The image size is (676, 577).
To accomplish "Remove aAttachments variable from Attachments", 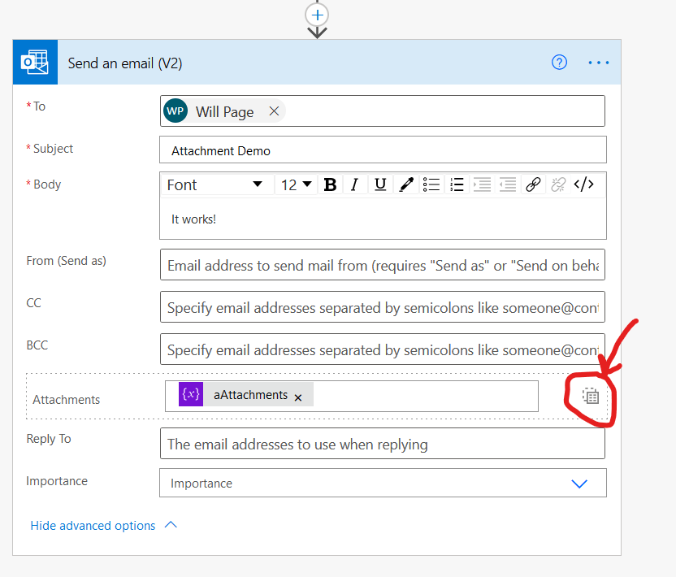I will point(298,397).
